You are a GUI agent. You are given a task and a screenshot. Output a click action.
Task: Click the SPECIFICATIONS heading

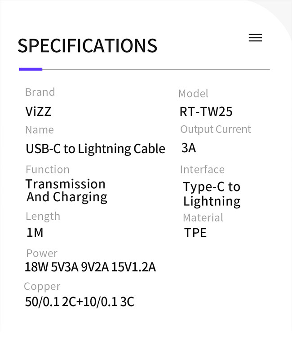pos(88,46)
